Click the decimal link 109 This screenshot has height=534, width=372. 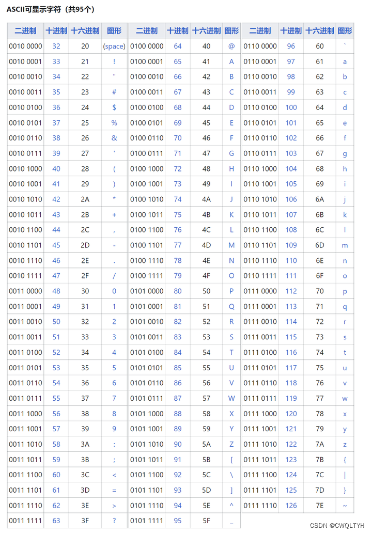[291, 245]
